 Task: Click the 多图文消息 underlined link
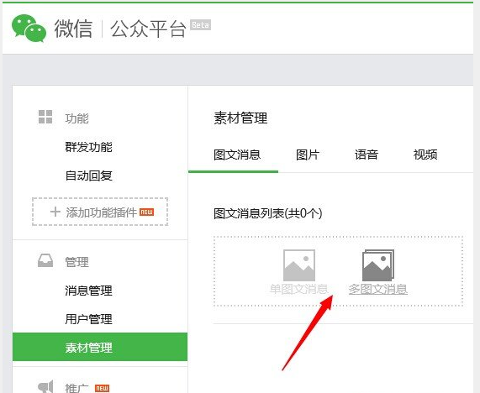(x=378, y=289)
